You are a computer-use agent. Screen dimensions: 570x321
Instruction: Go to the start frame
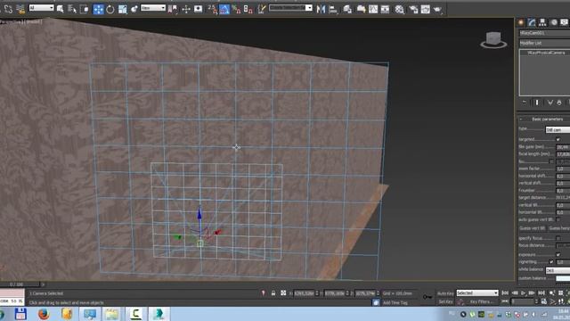[505, 293]
